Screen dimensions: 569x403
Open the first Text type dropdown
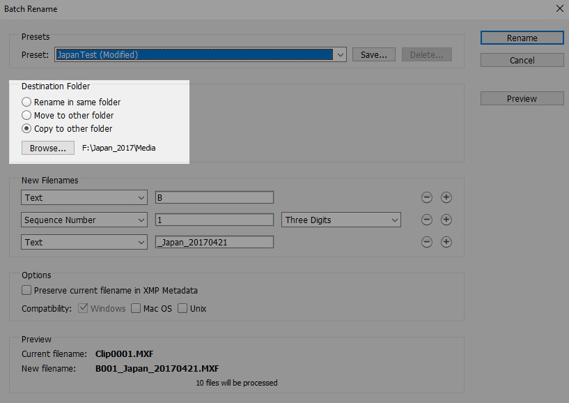tap(84, 198)
